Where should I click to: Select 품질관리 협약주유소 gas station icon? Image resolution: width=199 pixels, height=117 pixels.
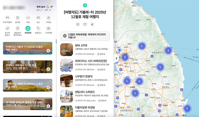coord(18,28)
